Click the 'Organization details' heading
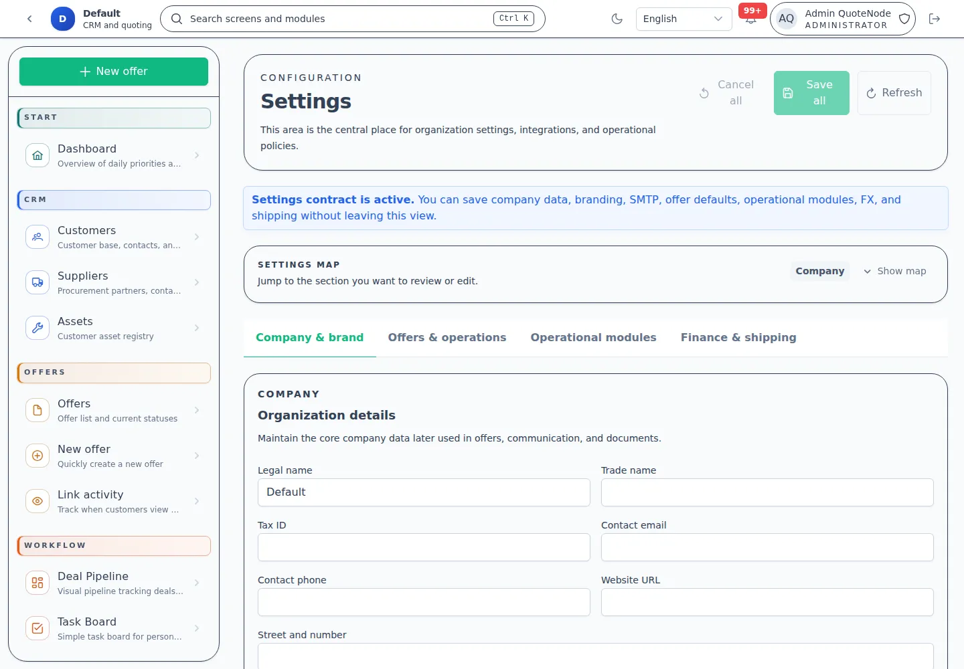 point(327,415)
